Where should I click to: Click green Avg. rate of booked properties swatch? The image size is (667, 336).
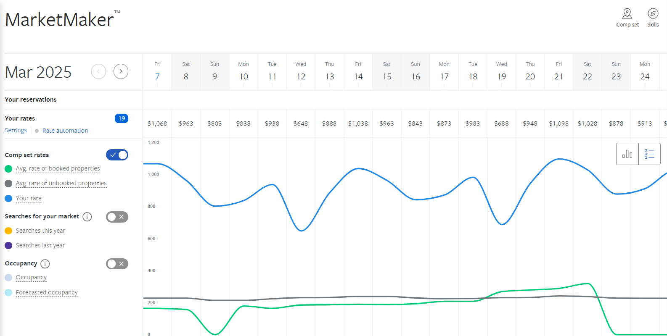point(8,169)
